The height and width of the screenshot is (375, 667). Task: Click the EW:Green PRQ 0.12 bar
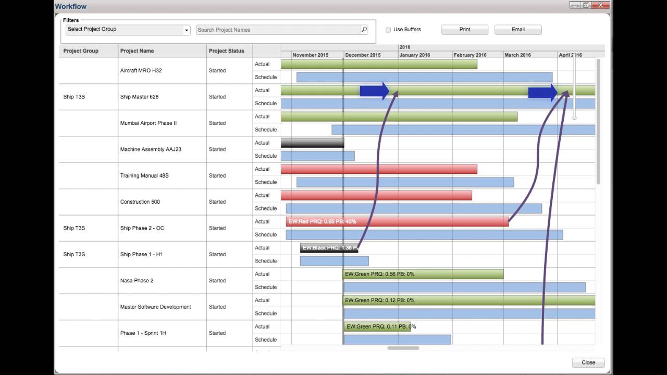pyautogui.click(x=468, y=301)
